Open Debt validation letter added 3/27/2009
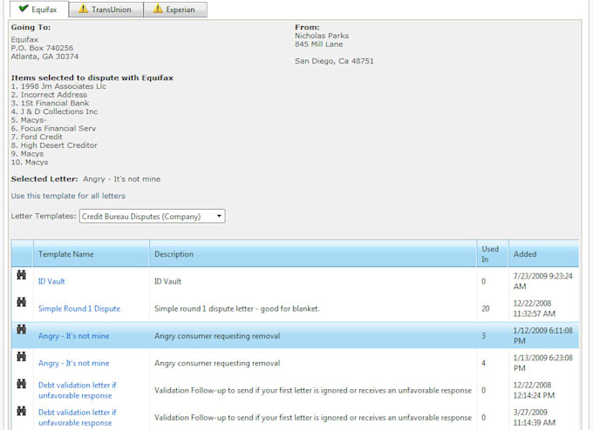Image resolution: width=593 pixels, height=430 pixels. 77,417
